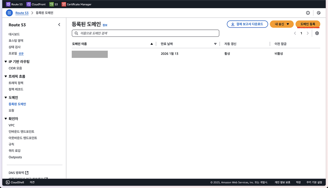Open CIDR 모음 in the sidebar
This screenshot has width=328, height=188.
(x=15, y=68)
